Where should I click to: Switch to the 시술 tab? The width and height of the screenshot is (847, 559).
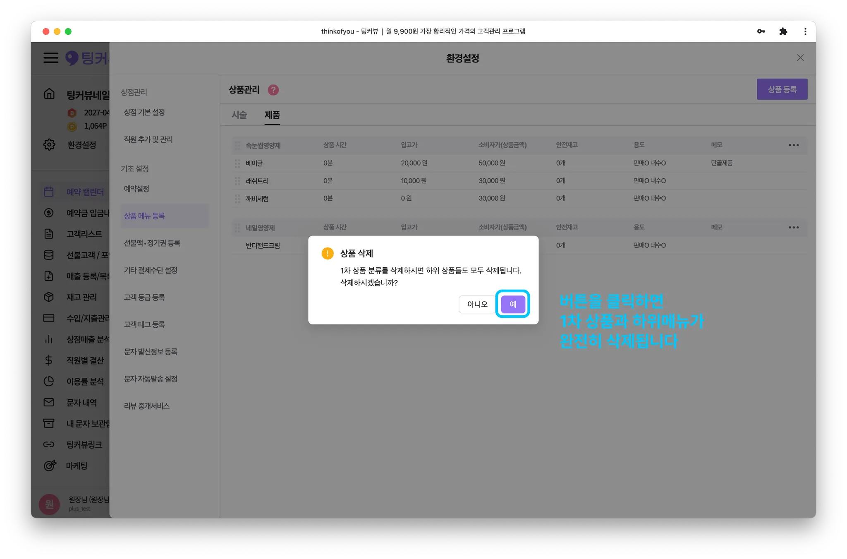[239, 115]
